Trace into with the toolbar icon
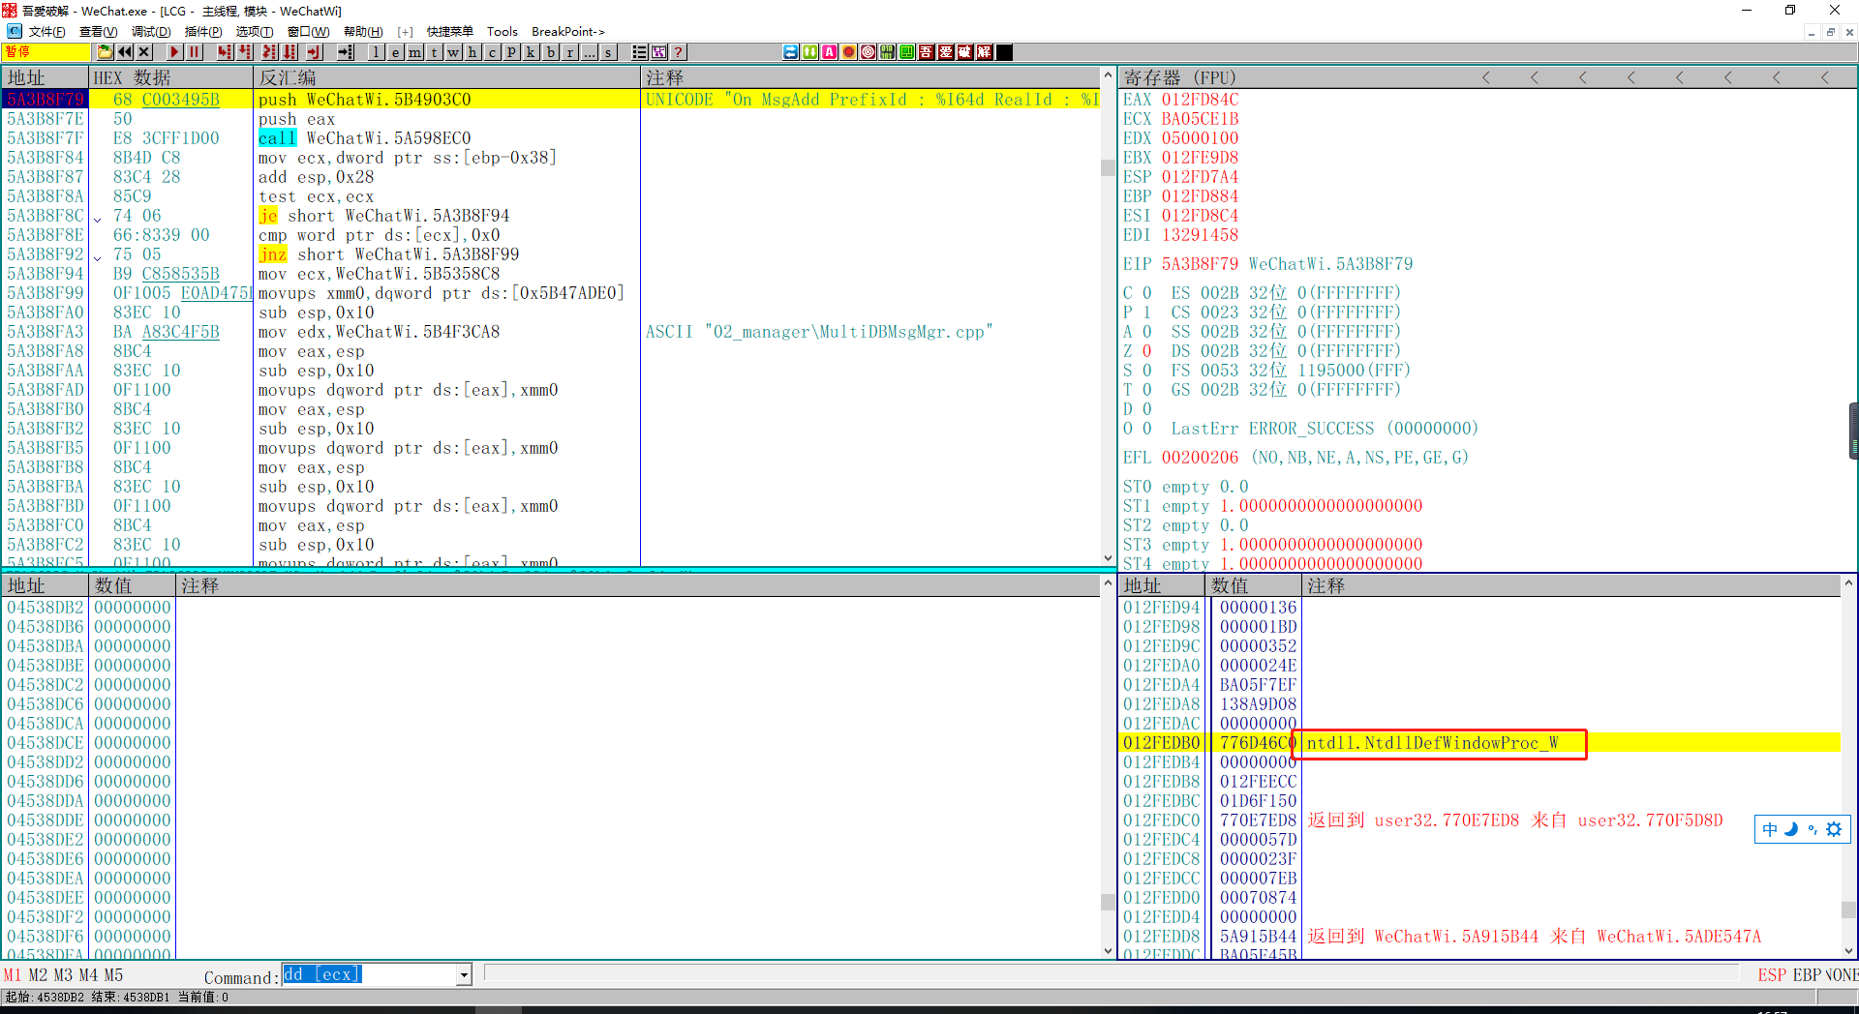 click(269, 52)
